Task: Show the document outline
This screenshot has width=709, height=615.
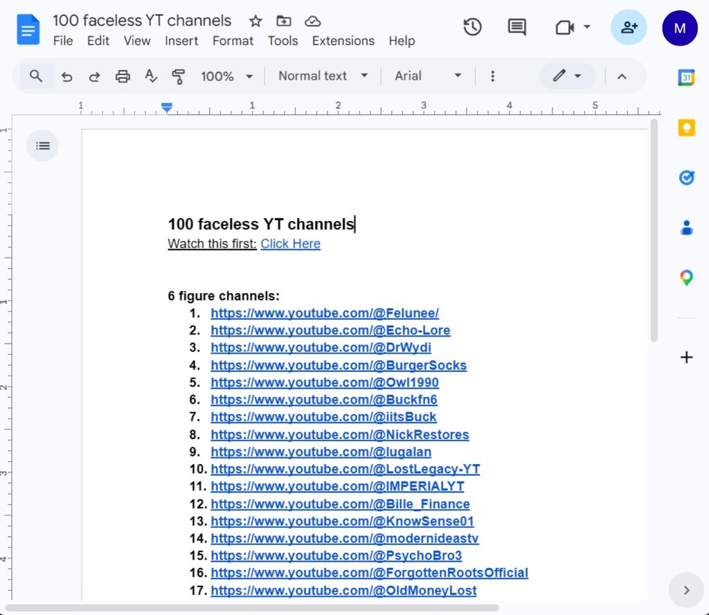Action: coord(42,145)
